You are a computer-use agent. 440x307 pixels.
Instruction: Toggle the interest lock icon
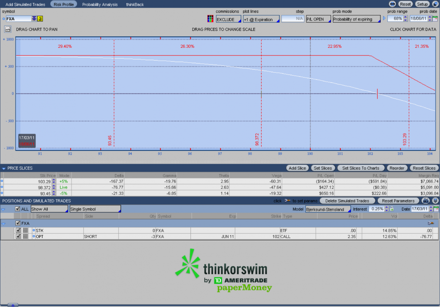392,209
